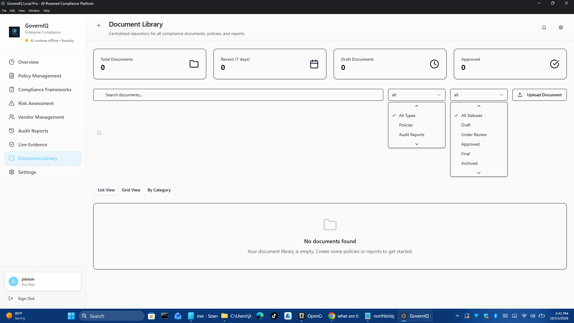The height and width of the screenshot is (323, 574).
Task: Open Live Evidence
Action: (x=43, y=144)
